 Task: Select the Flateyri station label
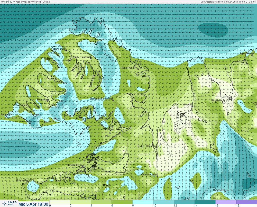click(x=49, y=59)
